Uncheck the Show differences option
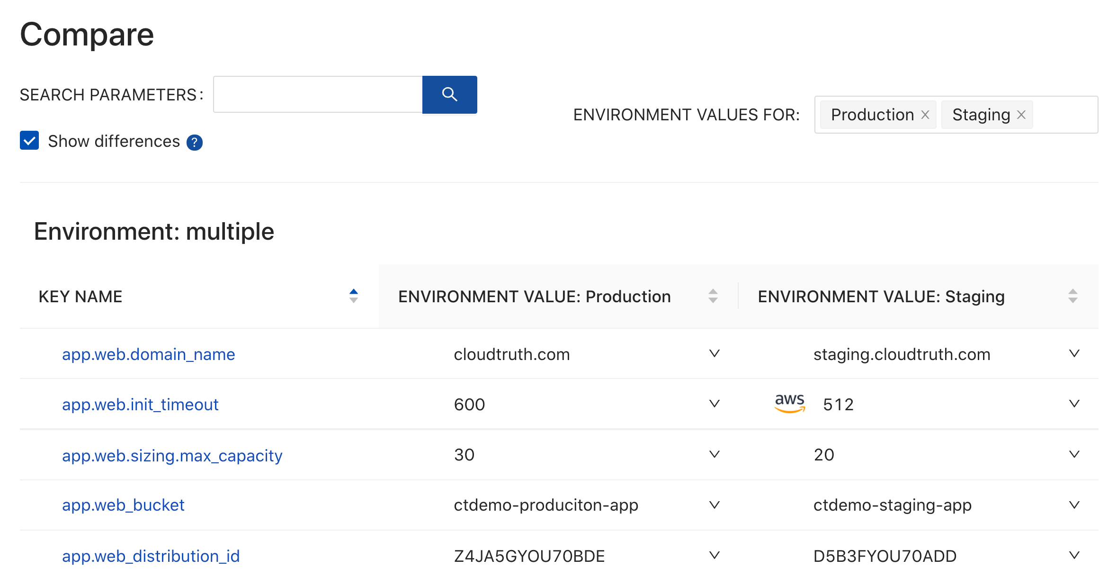1108x577 pixels. pyautogui.click(x=28, y=141)
